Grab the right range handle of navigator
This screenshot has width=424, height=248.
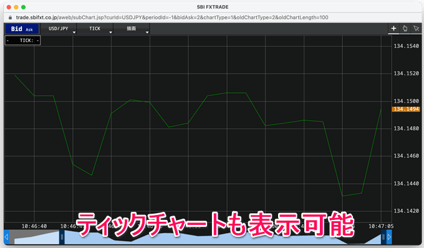coord(383,237)
